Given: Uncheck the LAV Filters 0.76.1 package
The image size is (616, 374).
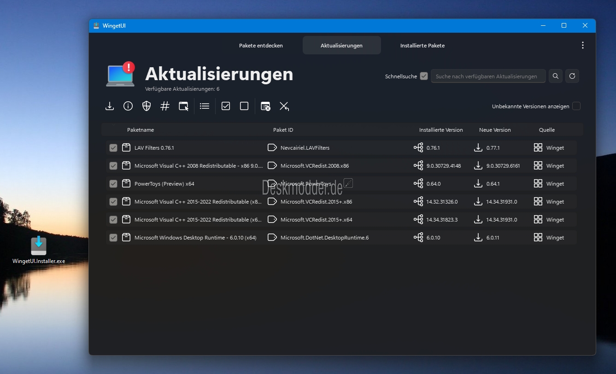Looking at the screenshot, I should (113, 148).
